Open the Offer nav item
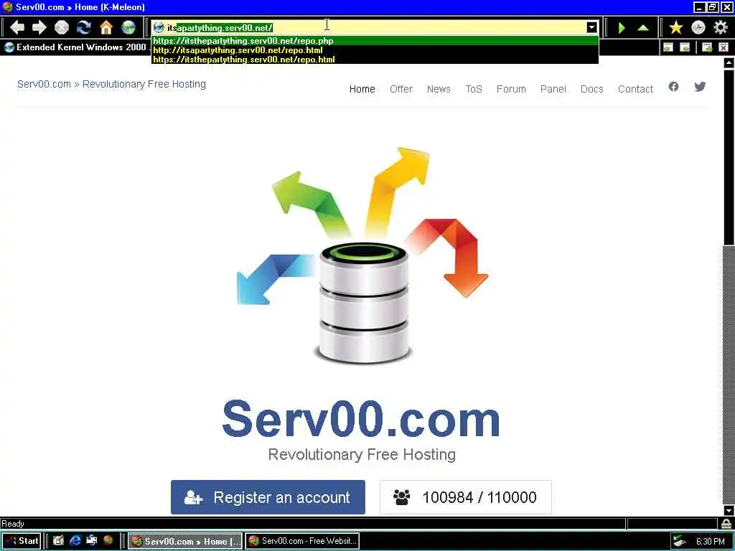The image size is (735, 551). click(x=401, y=89)
